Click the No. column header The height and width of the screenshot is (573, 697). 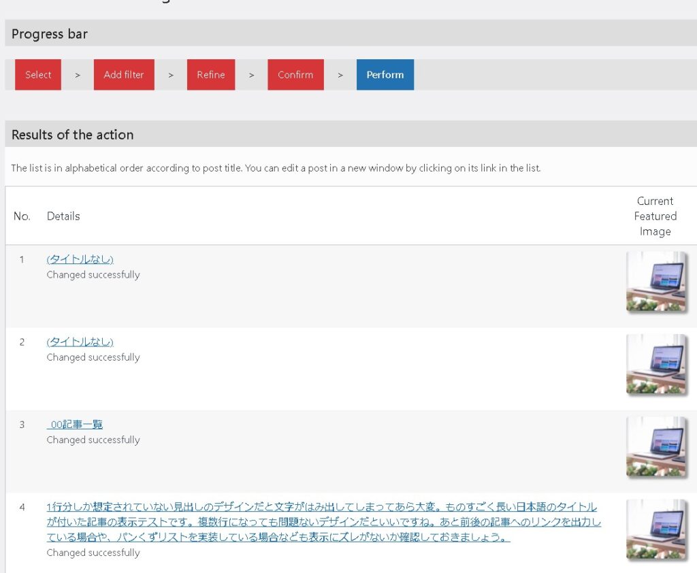tap(22, 216)
